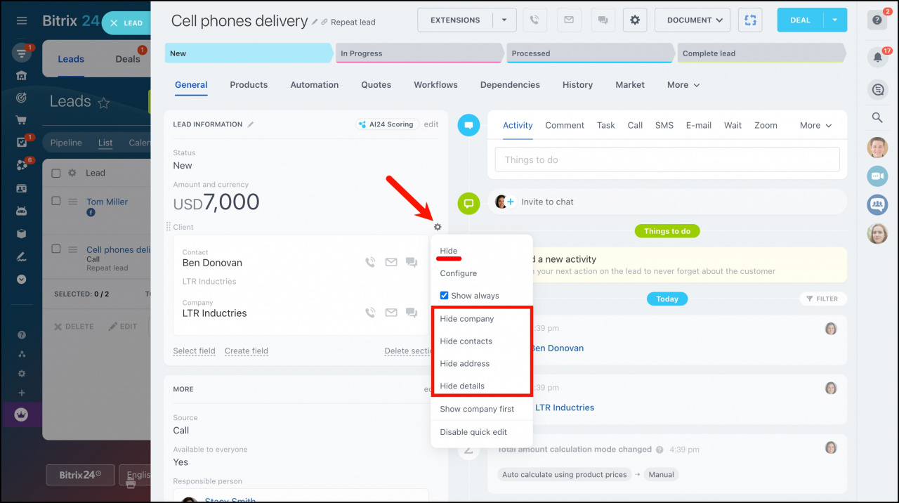The height and width of the screenshot is (503, 899).
Task: Message contact Ben Donovan chat icon
Action: (412, 263)
